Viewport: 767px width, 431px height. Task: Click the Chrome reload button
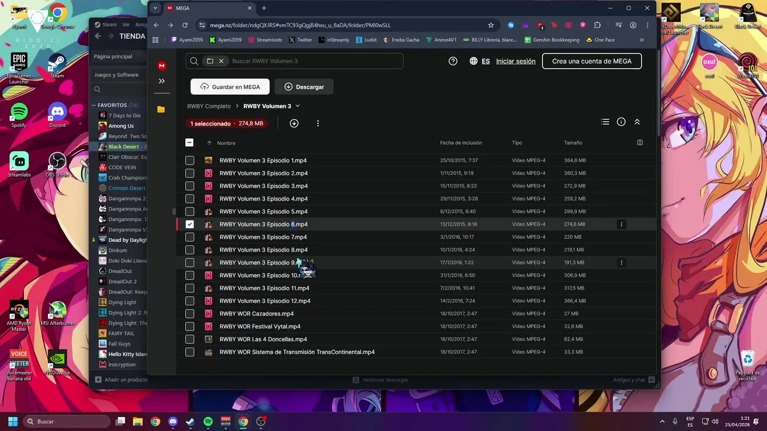[x=185, y=25]
